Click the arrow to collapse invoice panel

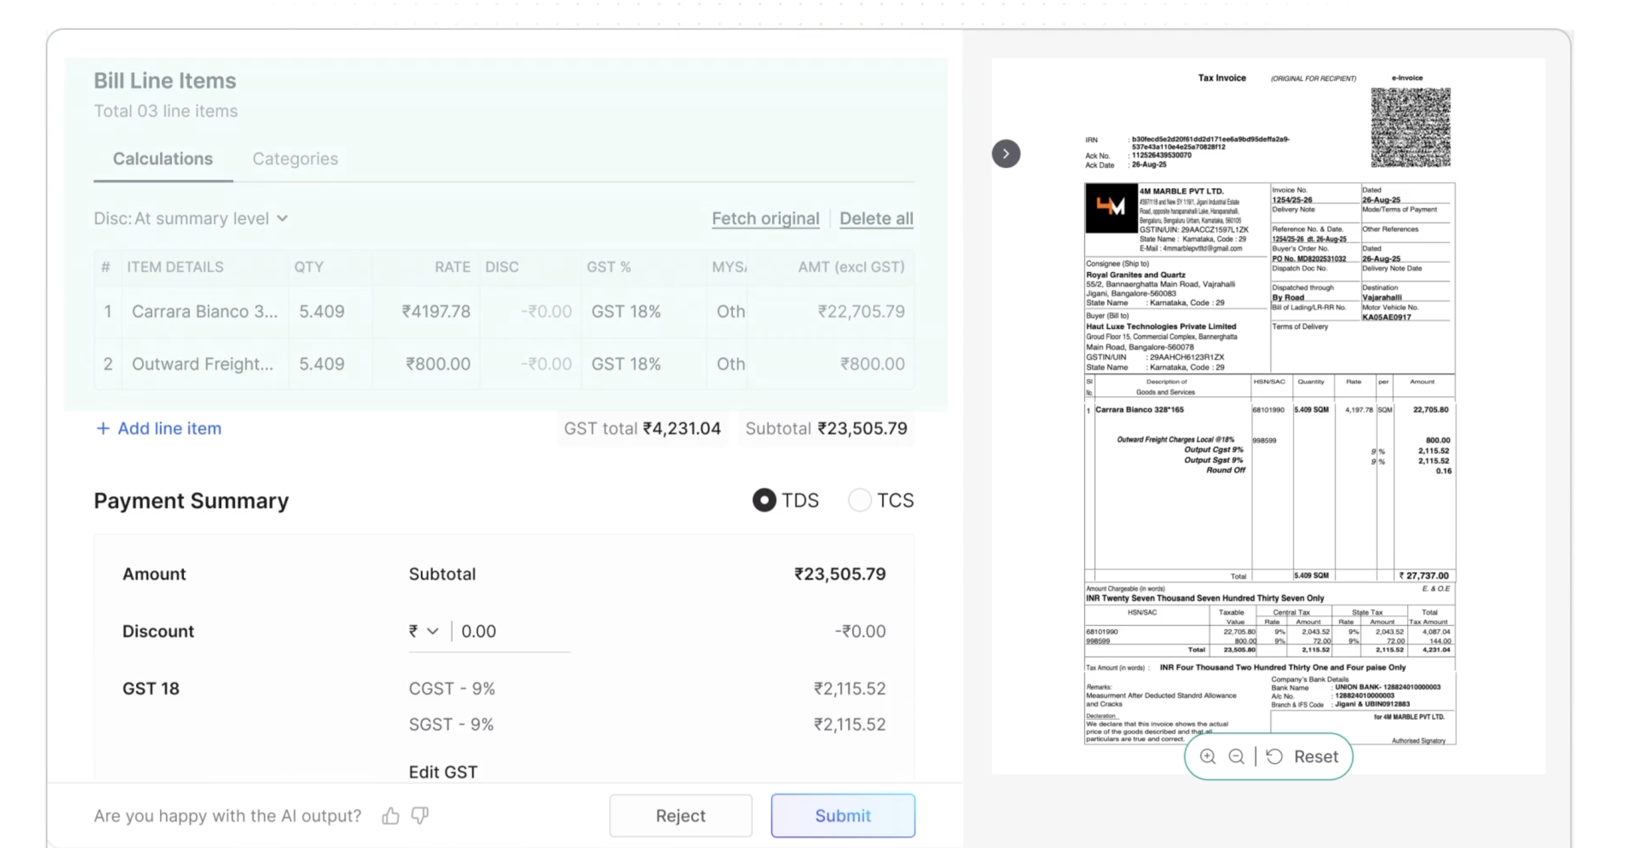tap(1005, 153)
